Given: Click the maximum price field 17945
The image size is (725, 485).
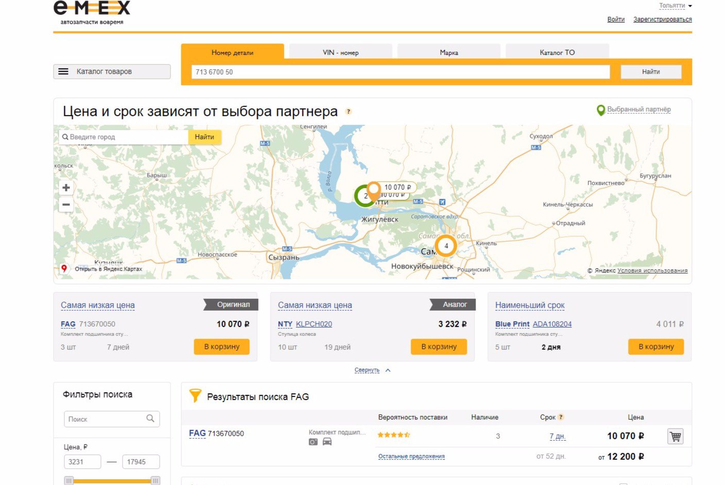Looking at the screenshot, I should pyautogui.click(x=141, y=462).
